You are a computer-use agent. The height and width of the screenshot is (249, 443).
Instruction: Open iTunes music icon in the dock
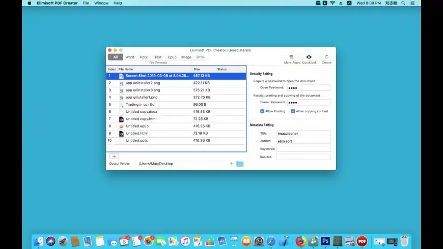185,241
